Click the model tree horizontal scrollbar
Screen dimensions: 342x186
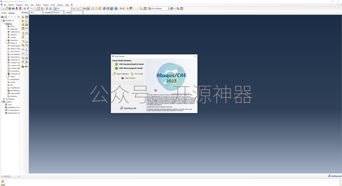[10, 177]
